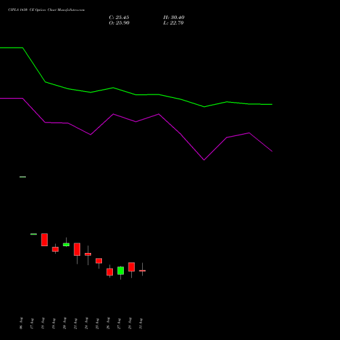The image size is (340, 340).
Task: Select the 26 Aug date label
Action: click(x=108, y=323)
